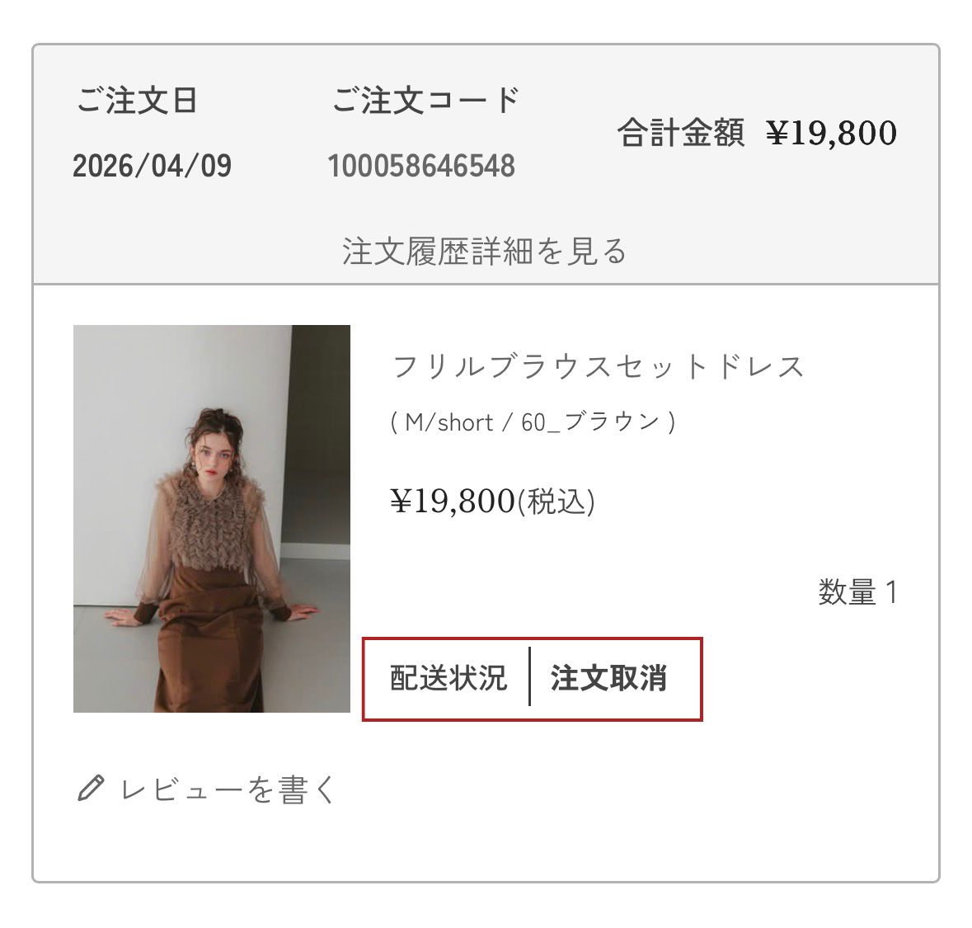The height and width of the screenshot is (928, 972).
Task: Click the ご注文コード heading
Action: [426, 100]
